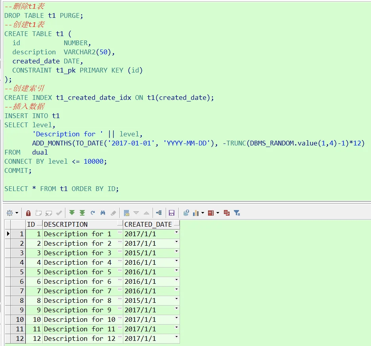The image size is (371, 346).
Task: Click the previous record up triangle
Action: pos(147,213)
